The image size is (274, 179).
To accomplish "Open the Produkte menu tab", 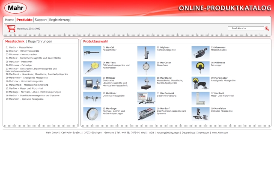I will tap(24, 20).
